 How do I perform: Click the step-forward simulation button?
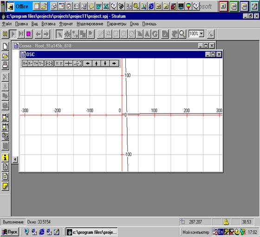[21, 34]
